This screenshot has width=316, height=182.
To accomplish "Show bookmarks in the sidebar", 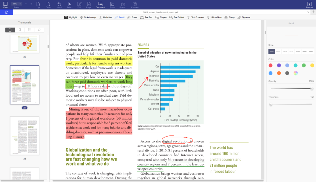I will (x=20, y=30).
